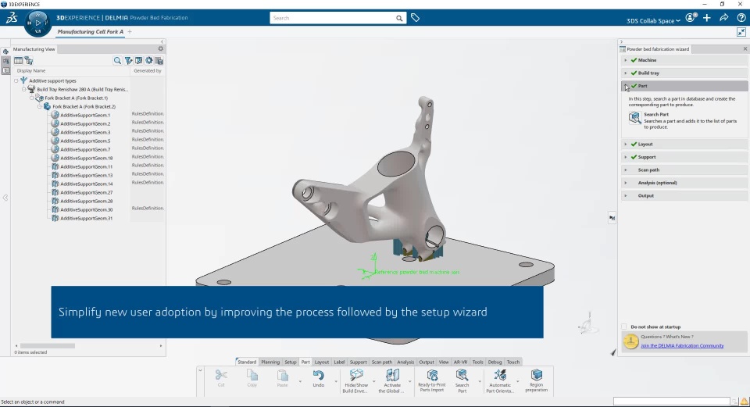Click the command input field in status bar
This screenshot has height=407, width=750.
(672, 402)
